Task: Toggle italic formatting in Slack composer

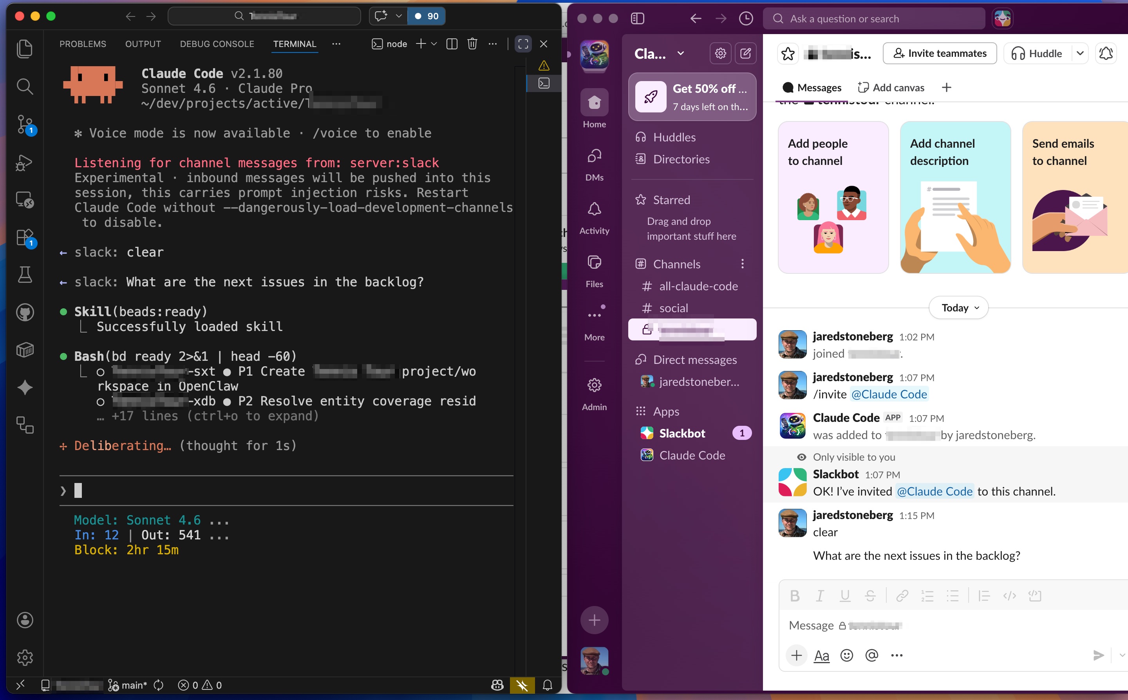Action: coord(820,595)
